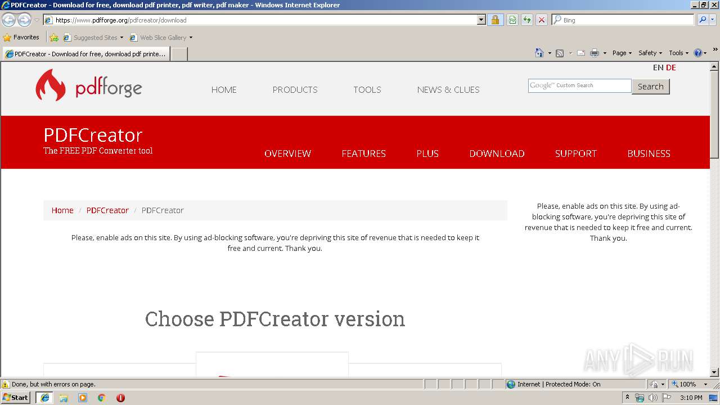Launch Windows Media Player from taskbar
720x405 pixels.
coord(83,398)
